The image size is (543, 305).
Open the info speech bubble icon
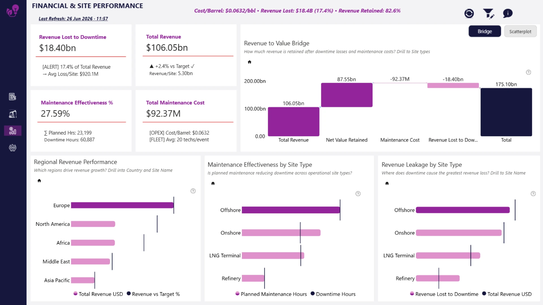point(508,13)
